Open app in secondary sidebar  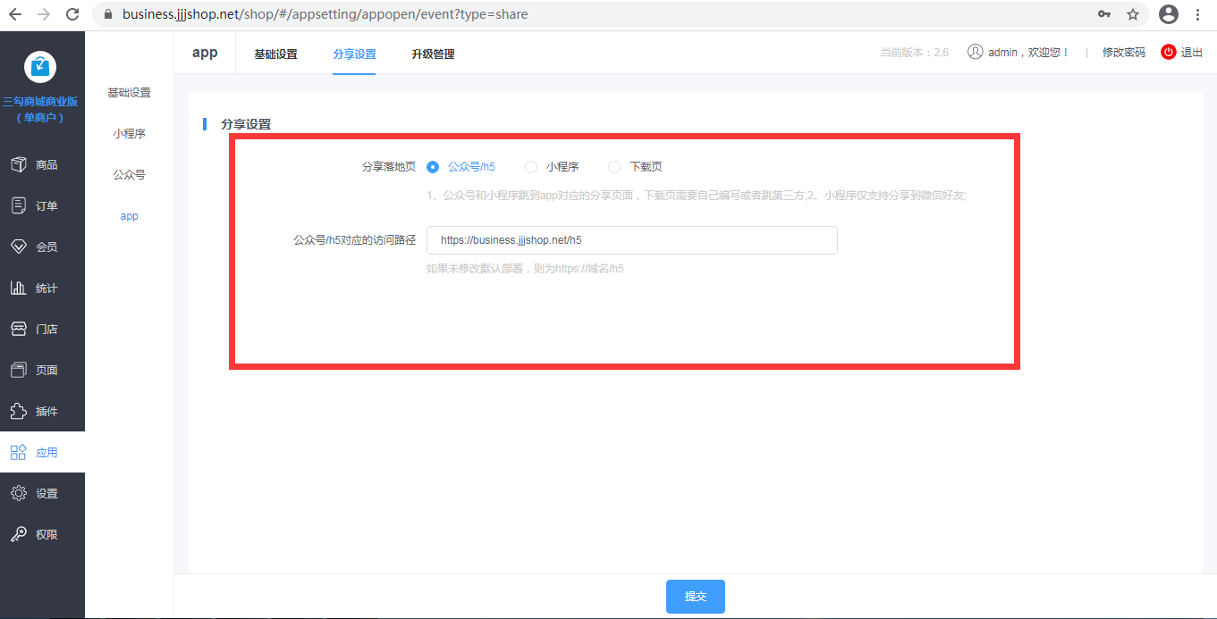tap(129, 215)
